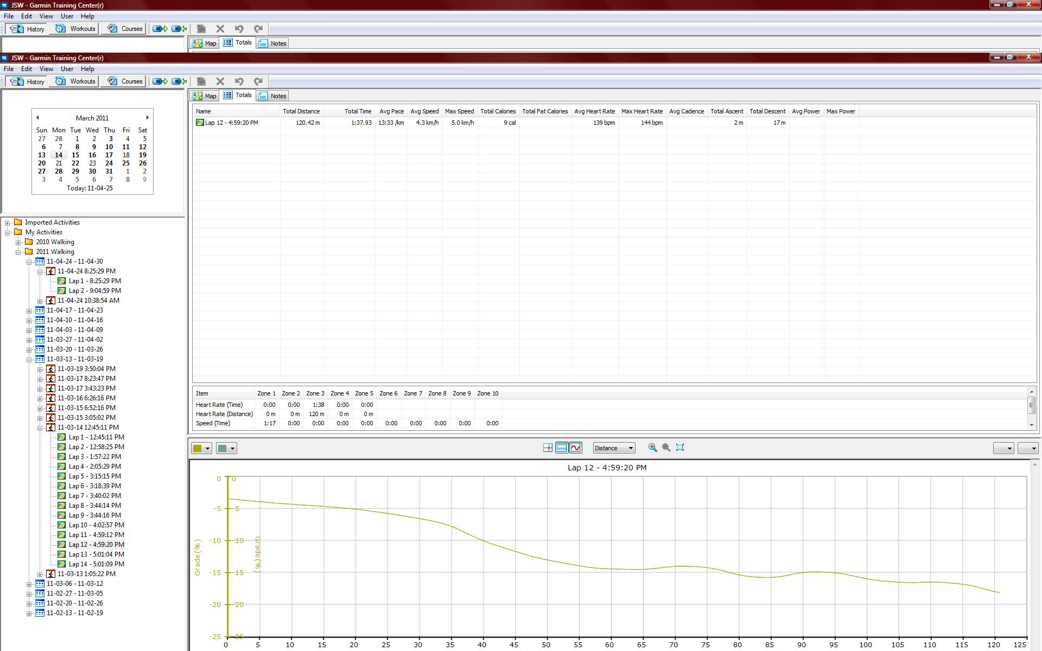This screenshot has height=651, width=1042.
Task: Click Courses button in back window toolbar
Action: pos(125,29)
